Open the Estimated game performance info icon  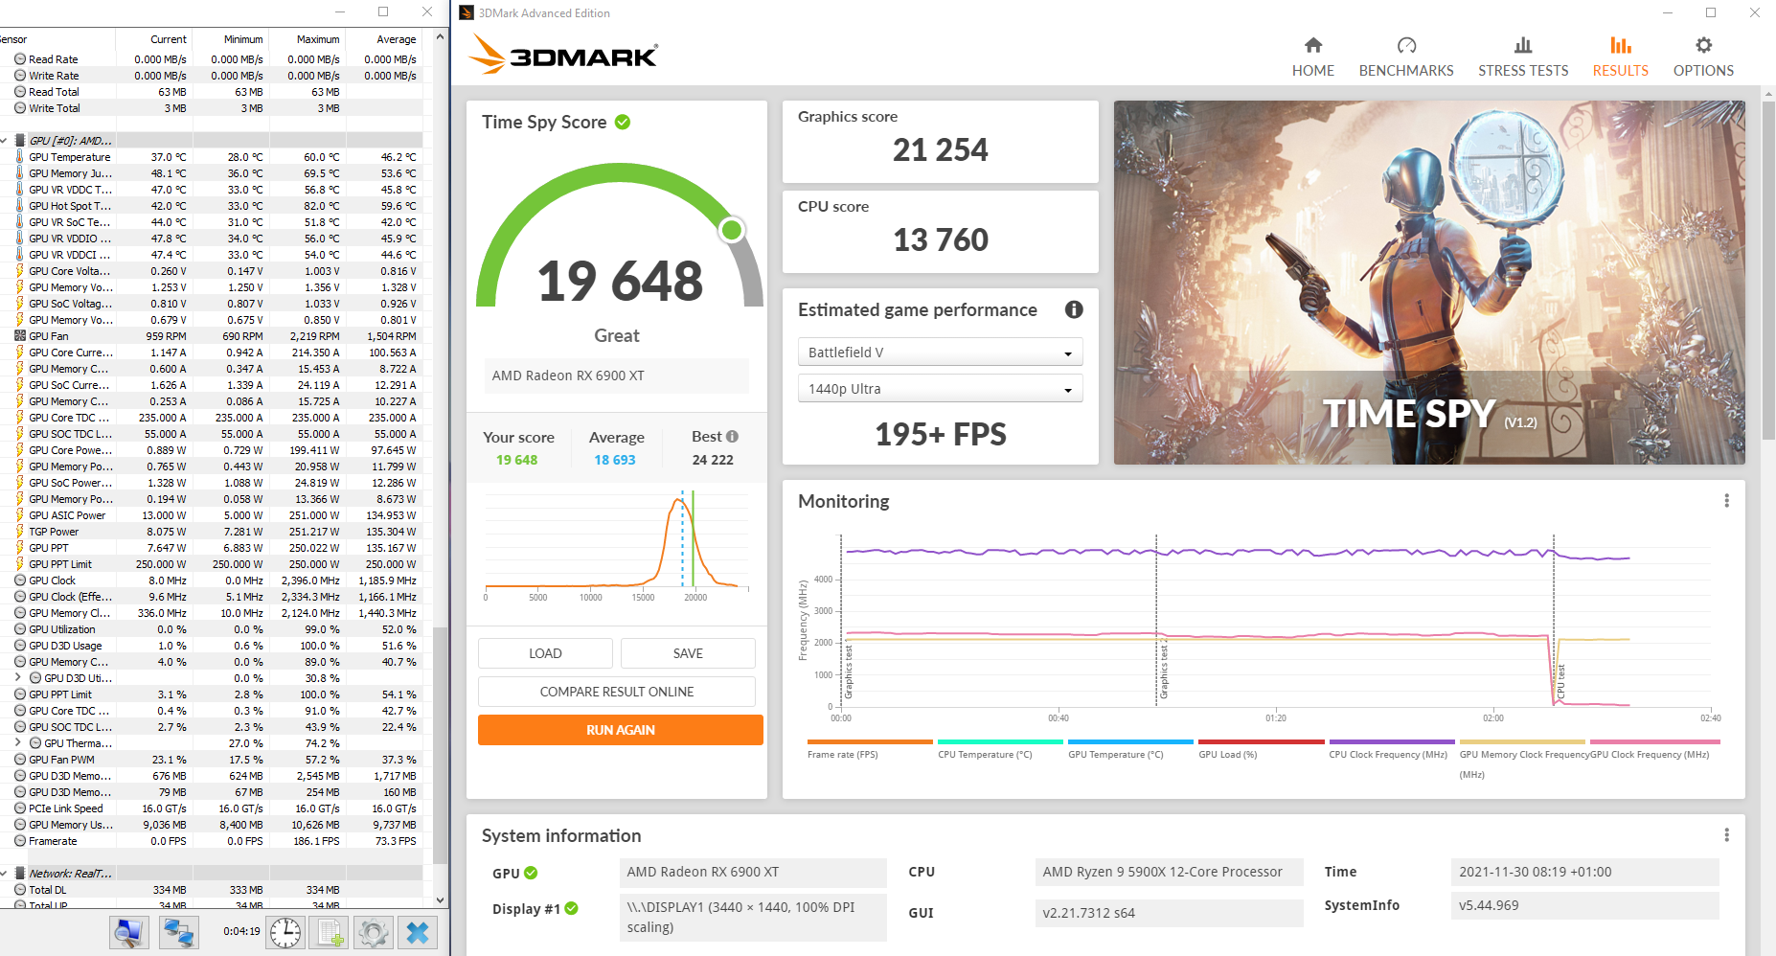pos(1074,309)
